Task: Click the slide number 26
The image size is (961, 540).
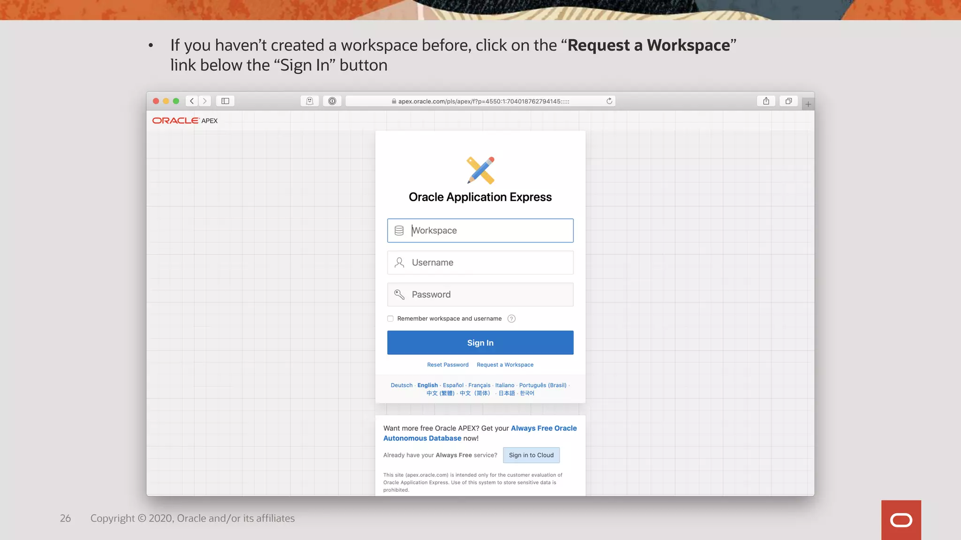Action: pyautogui.click(x=65, y=518)
